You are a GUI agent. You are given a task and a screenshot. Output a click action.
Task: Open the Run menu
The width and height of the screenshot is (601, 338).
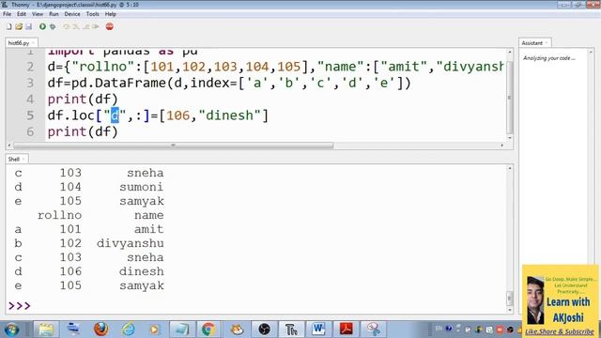tap(54, 14)
